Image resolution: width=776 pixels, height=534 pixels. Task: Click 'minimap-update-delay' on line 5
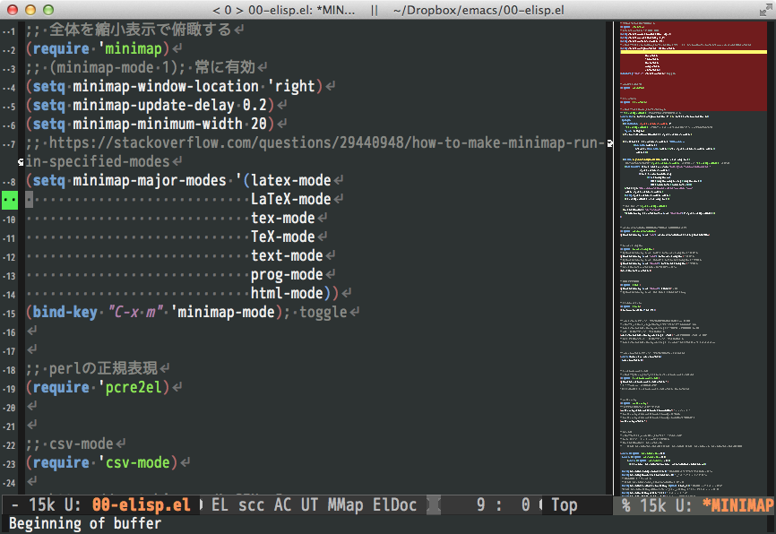coord(153,106)
